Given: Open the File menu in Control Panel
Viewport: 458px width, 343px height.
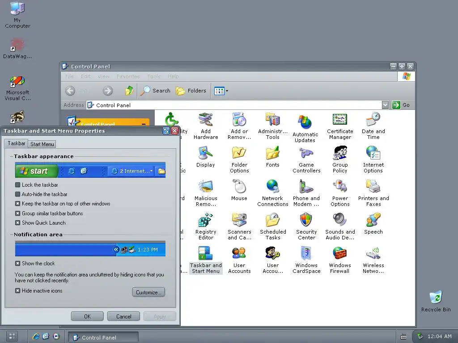Looking at the screenshot, I should (x=69, y=76).
